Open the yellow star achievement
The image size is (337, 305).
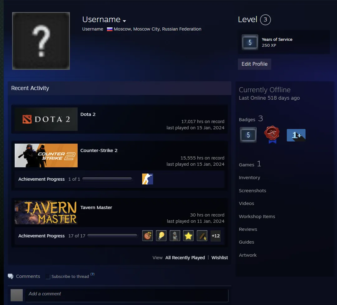click(188, 236)
